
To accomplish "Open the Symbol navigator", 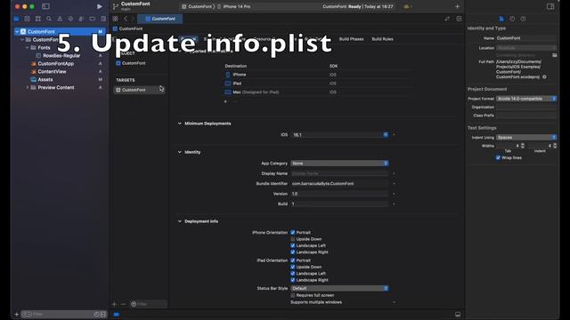I will click(37, 19).
